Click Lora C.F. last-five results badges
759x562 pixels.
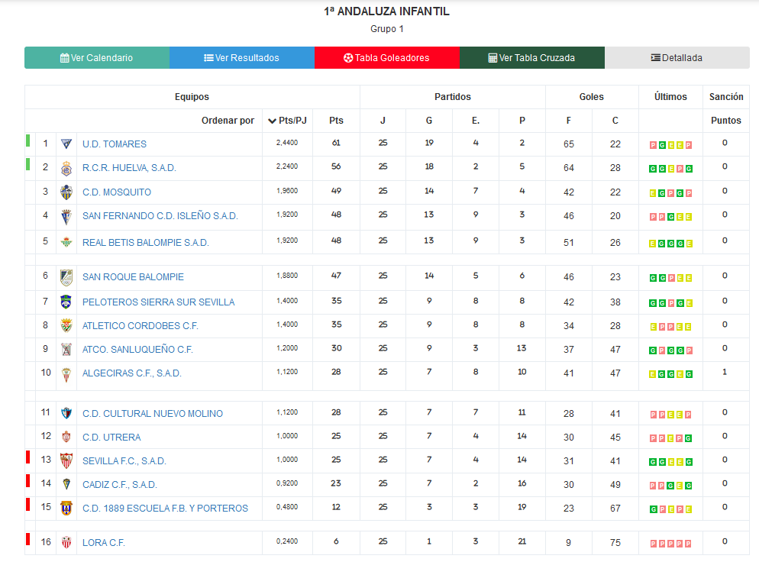click(x=670, y=544)
